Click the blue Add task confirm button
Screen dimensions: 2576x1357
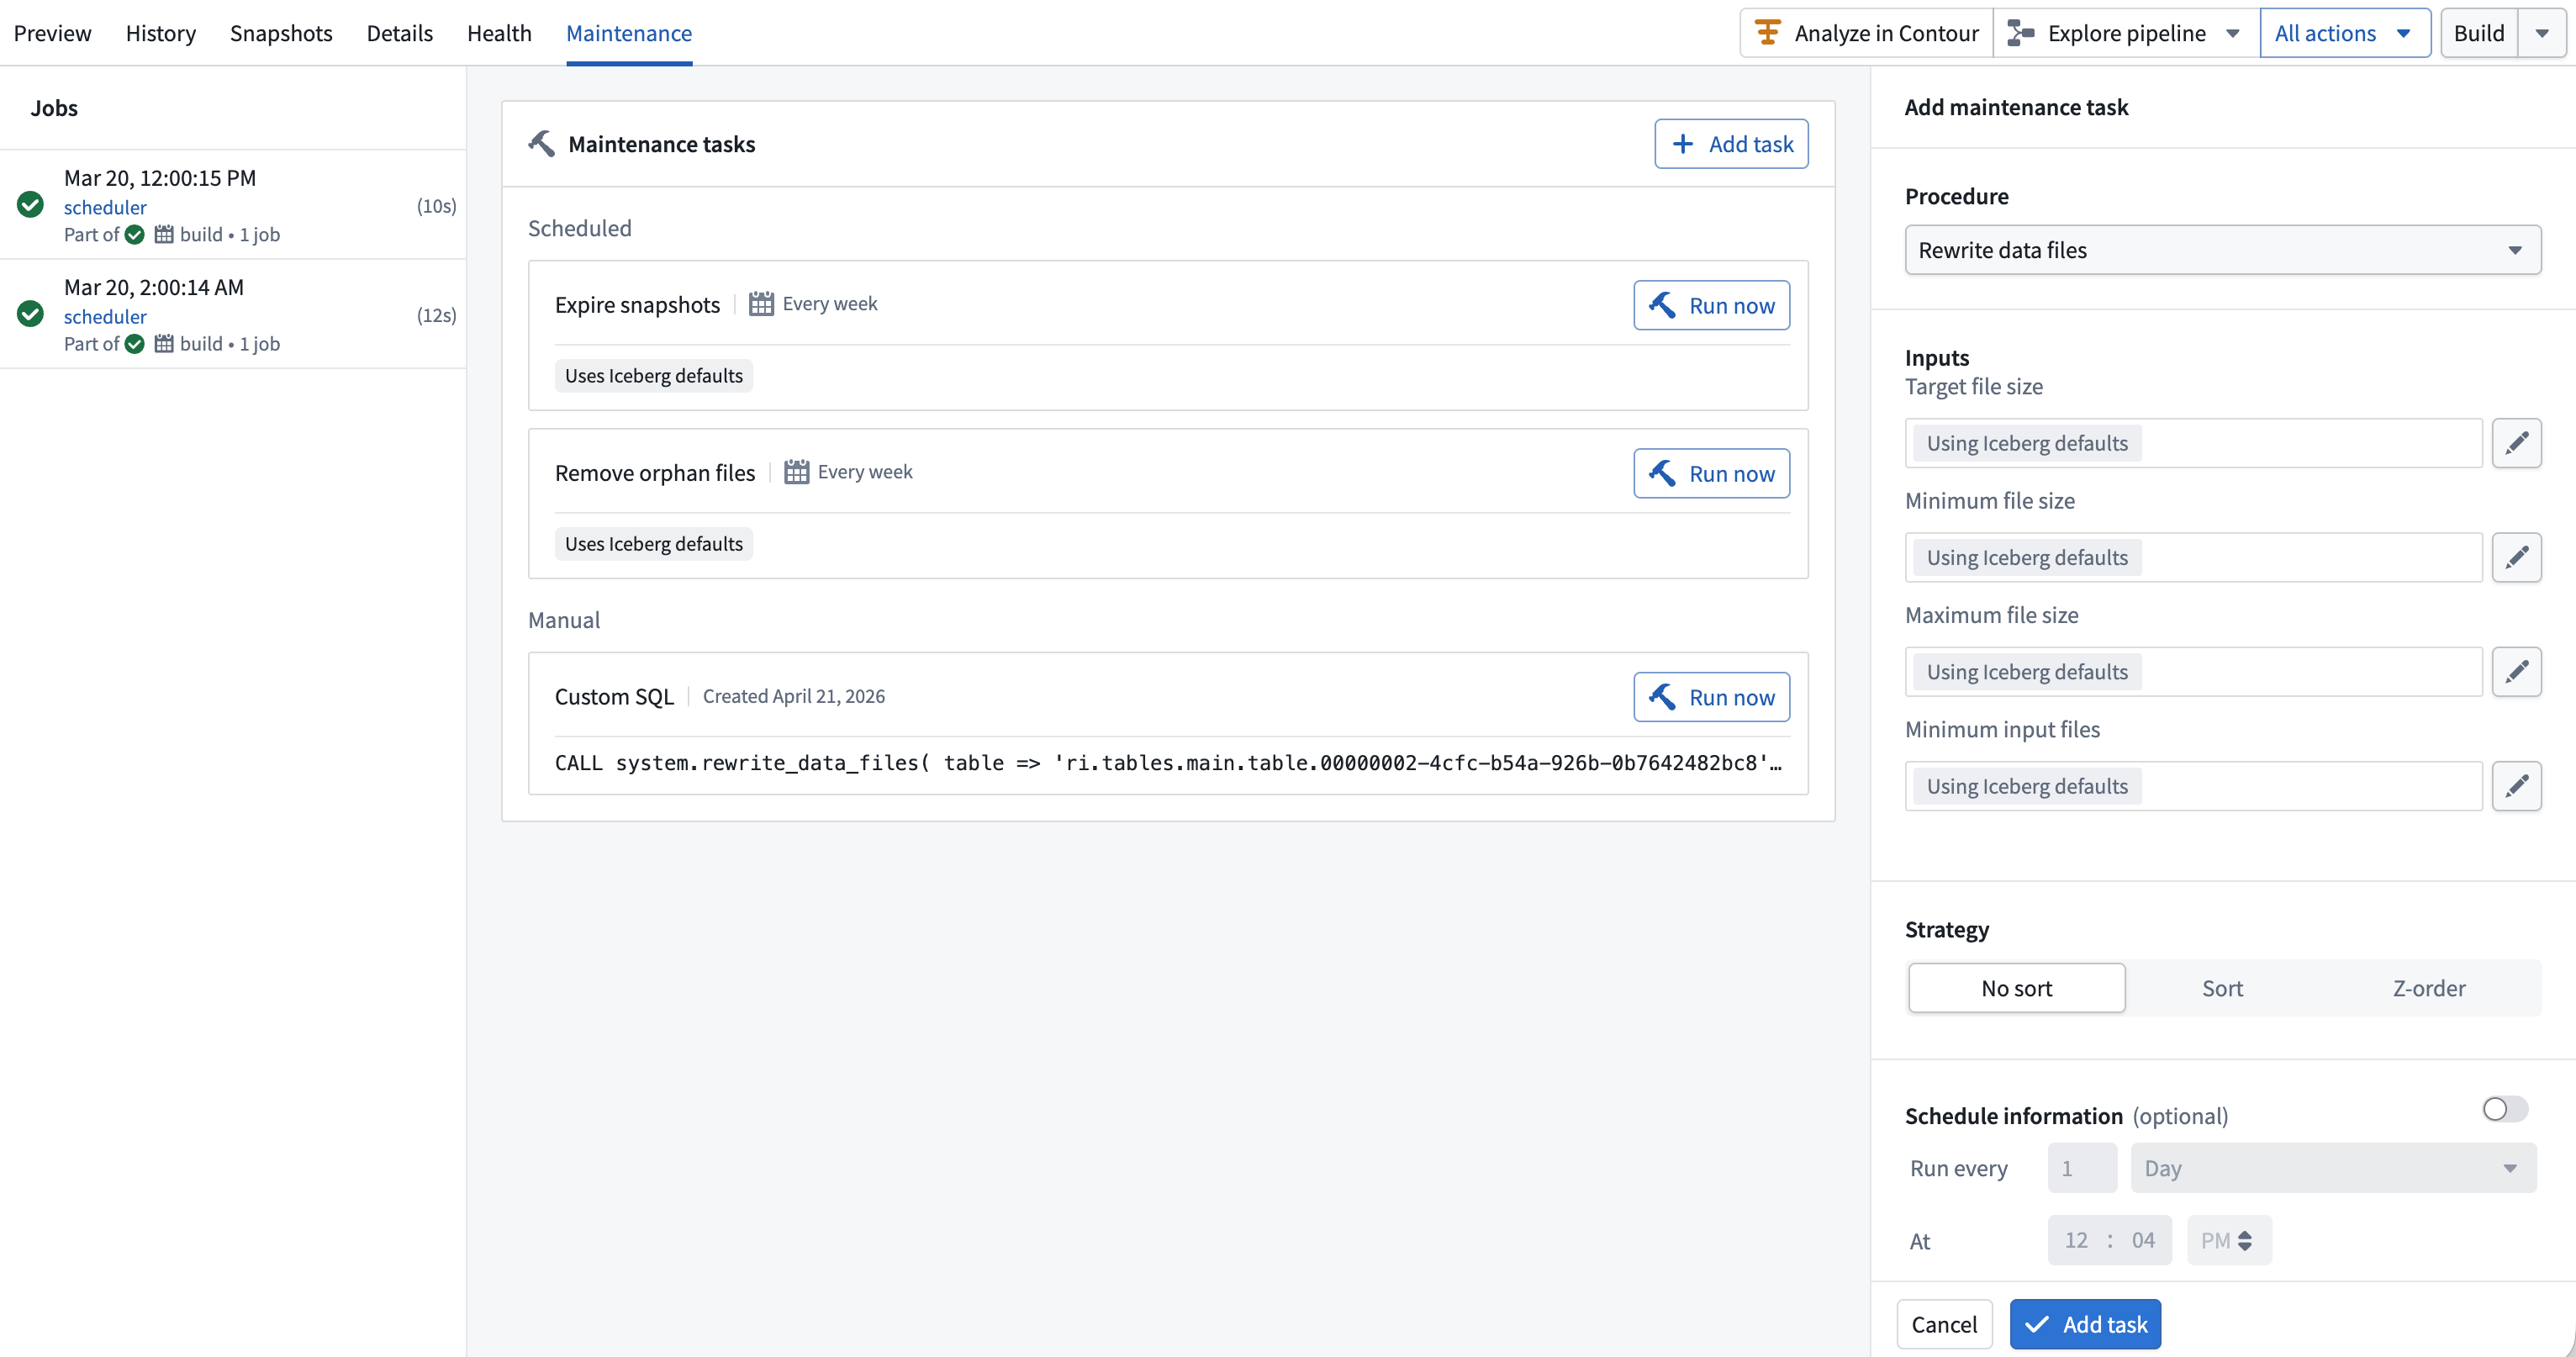coord(2085,1324)
